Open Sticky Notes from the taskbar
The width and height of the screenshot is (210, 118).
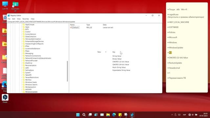point(120,115)
